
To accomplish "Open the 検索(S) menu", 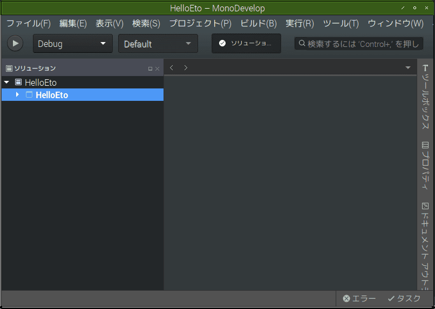I will (146, 23).
